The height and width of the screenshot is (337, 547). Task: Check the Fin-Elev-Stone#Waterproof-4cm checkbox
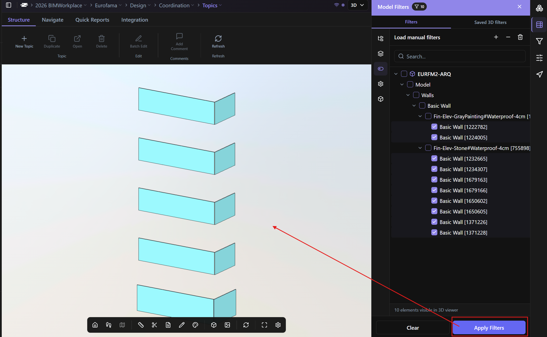point(428,148)
